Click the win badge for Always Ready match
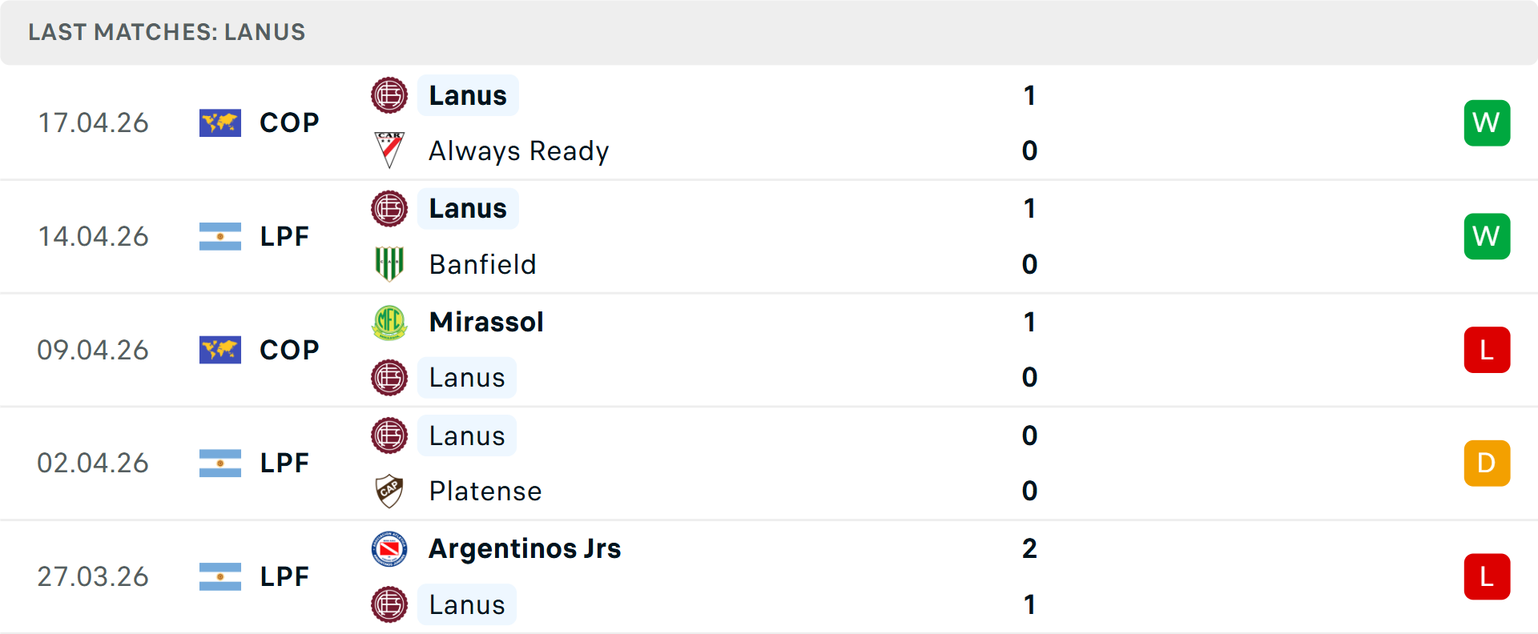The height and width of the screenshot is (634, 1538). coord(1487,123)
